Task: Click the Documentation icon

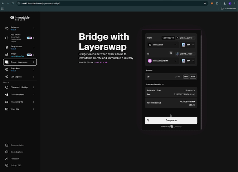Action: 7,145
